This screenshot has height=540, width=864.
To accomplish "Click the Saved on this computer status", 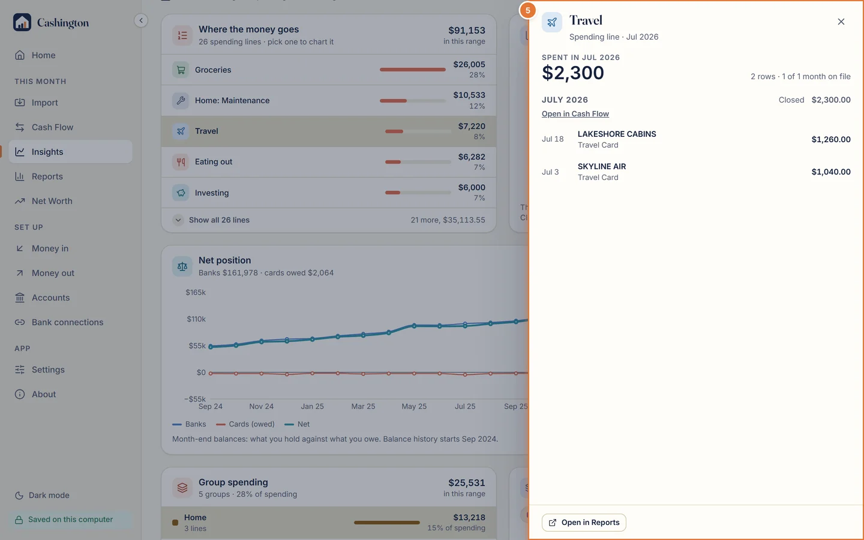I will point(70,520).
